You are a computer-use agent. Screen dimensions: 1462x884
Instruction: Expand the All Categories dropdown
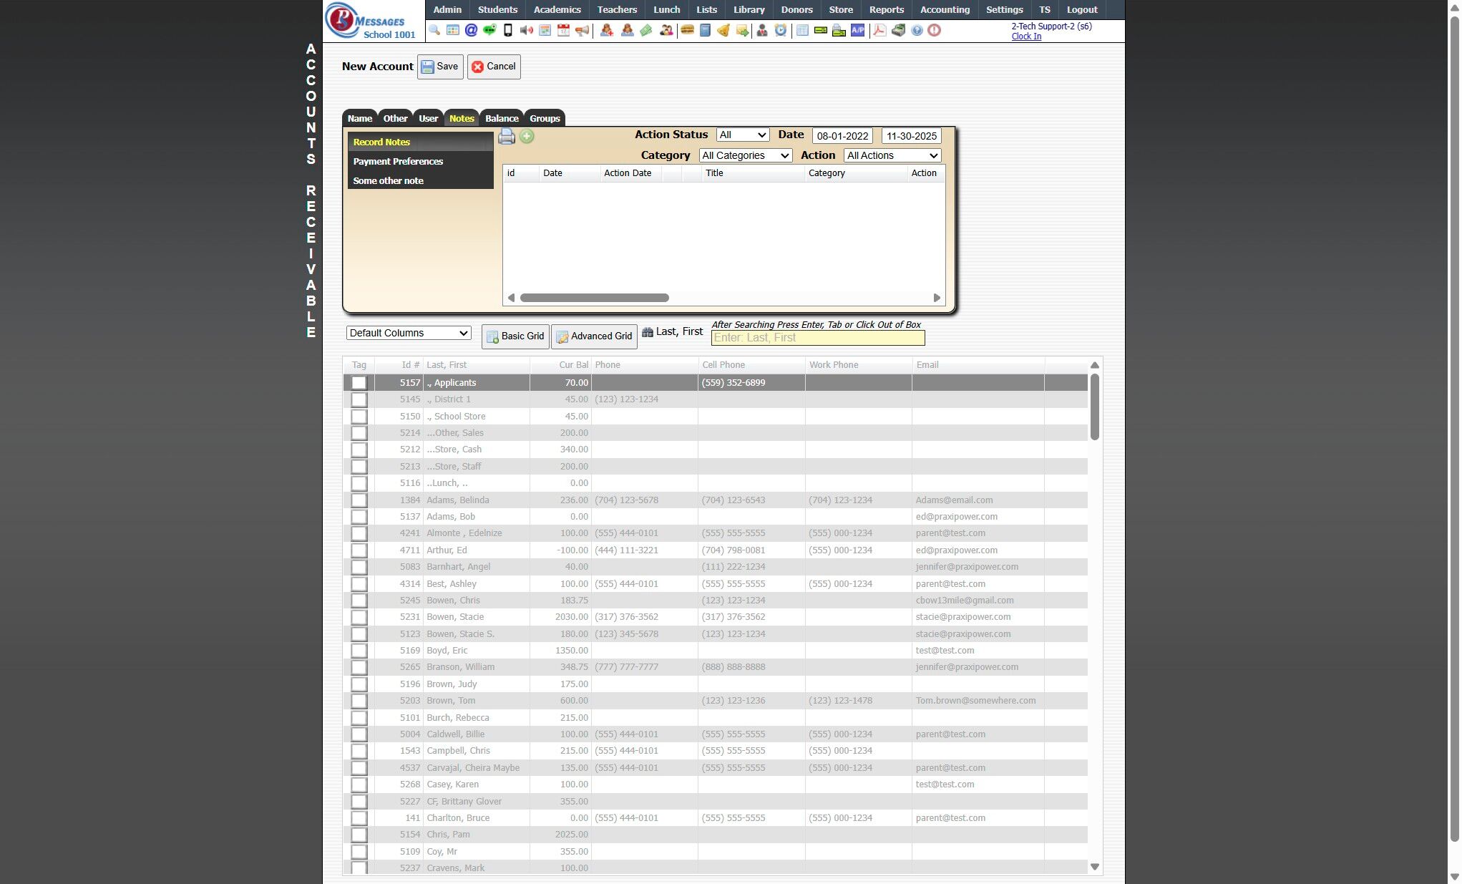pos(745,155)
